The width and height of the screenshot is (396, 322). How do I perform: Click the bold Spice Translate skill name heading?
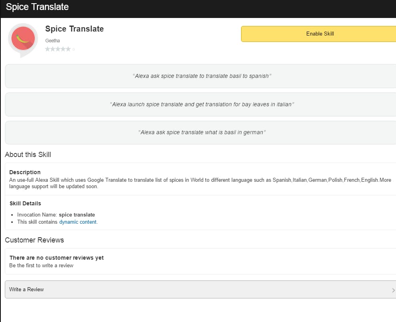point(74,29)
